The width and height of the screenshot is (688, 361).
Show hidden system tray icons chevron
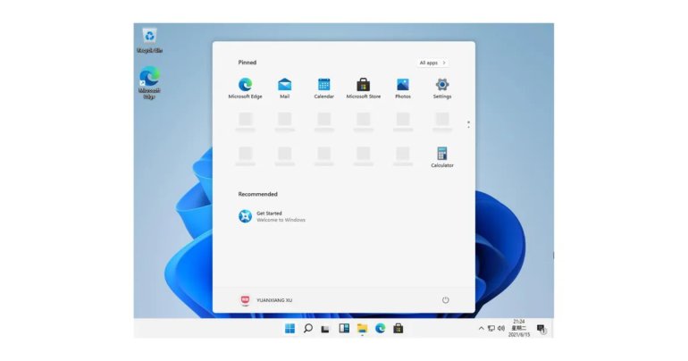point(482,329)
